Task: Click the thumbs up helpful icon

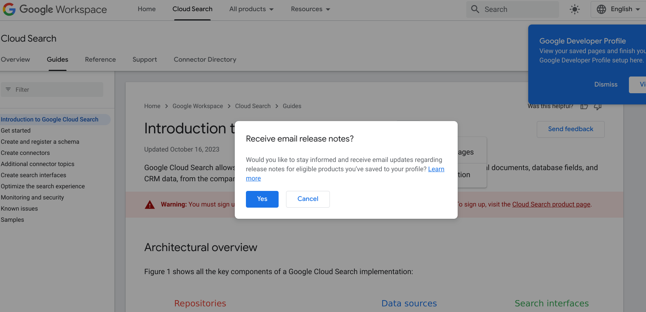Action: 584,107
